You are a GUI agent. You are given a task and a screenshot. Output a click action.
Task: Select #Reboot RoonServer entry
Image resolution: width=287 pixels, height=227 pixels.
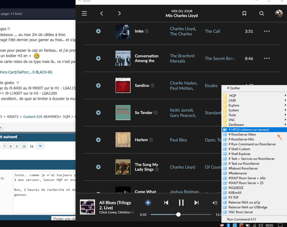(254, 168)
